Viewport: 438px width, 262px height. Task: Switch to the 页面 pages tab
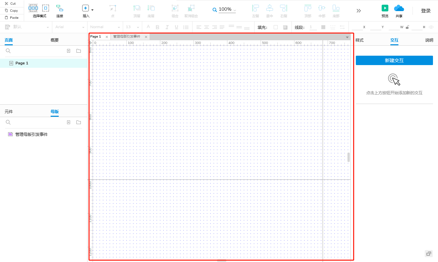point(9,40)
